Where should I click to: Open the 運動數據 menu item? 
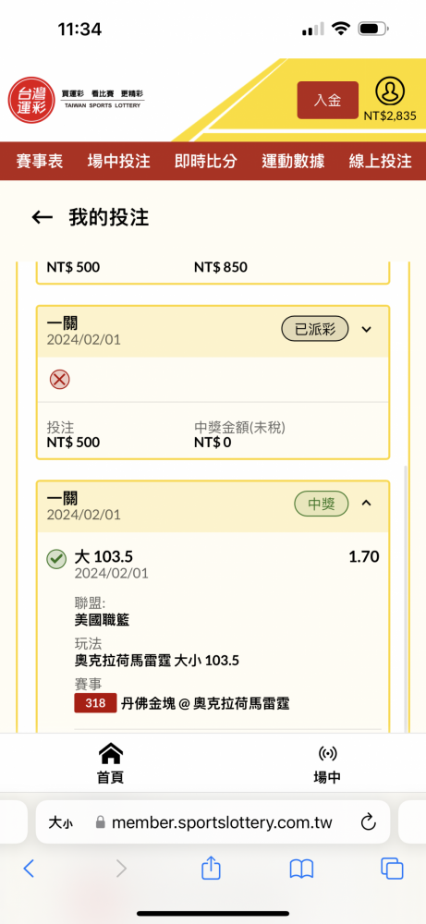click(x=293, y=161)
